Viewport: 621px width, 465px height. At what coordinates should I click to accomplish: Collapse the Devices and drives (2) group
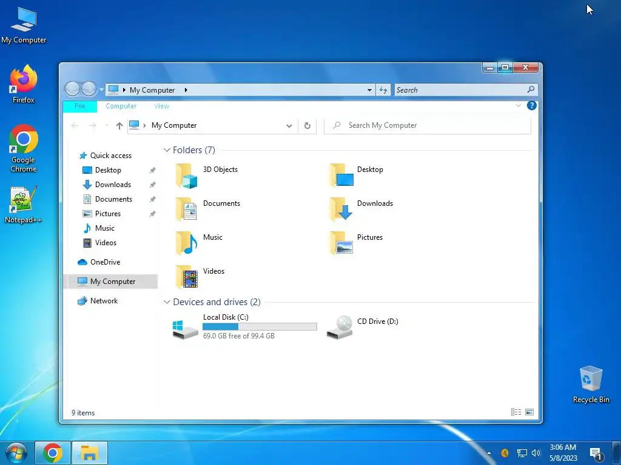coord(167,302)
